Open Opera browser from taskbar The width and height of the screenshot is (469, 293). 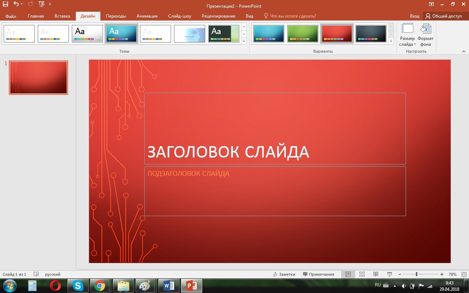55,286
